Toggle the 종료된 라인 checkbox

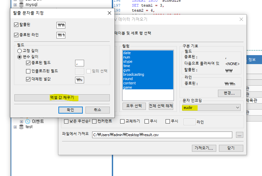tap(16, 35)
